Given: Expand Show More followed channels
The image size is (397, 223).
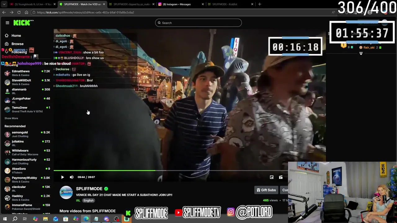Looking at the screenshot, I should pos(11,118).
